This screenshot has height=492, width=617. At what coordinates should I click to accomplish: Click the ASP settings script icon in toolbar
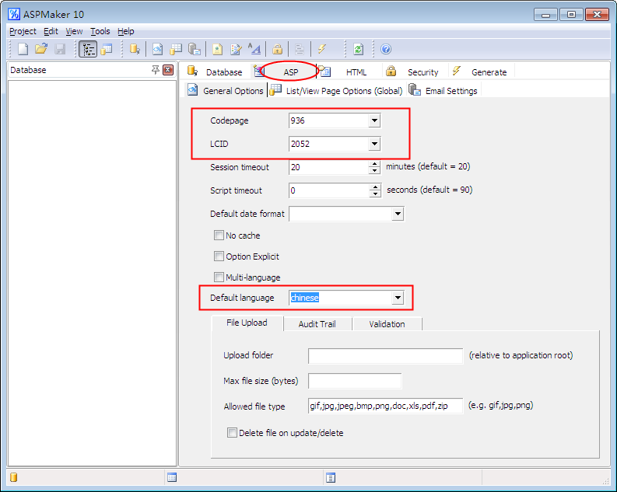(x=157, y=49)
